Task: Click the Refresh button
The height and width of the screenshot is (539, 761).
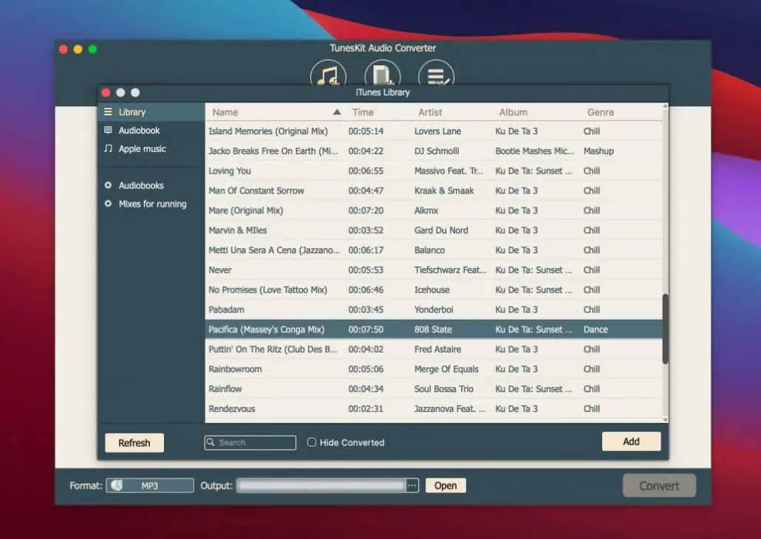Action: pyautogui.click(x=134, y=443)
